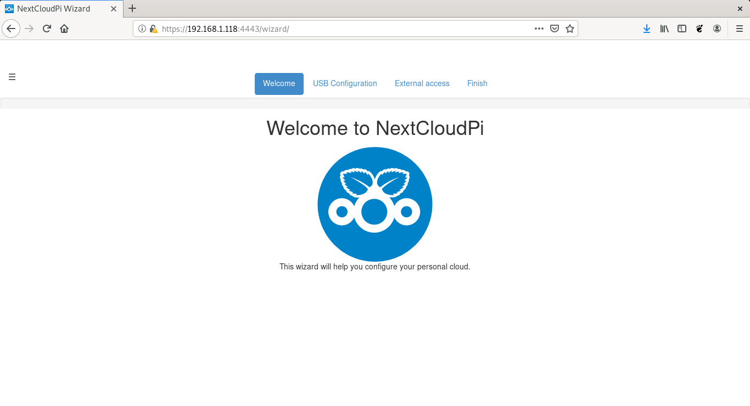This screenshot has width=750, height=406.
Task: Toggle the browser sidebar view
Action: click(682, 29)
